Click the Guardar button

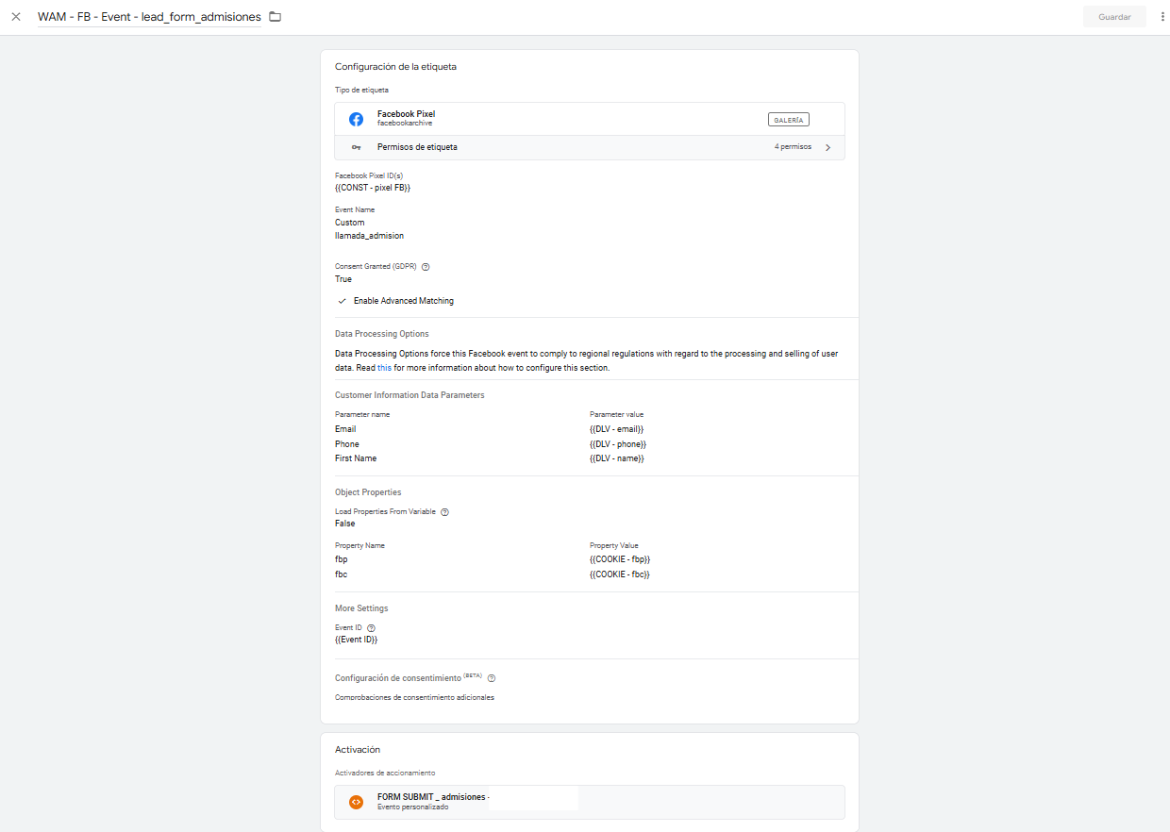pyautogui.click(x=1114, y=17)
